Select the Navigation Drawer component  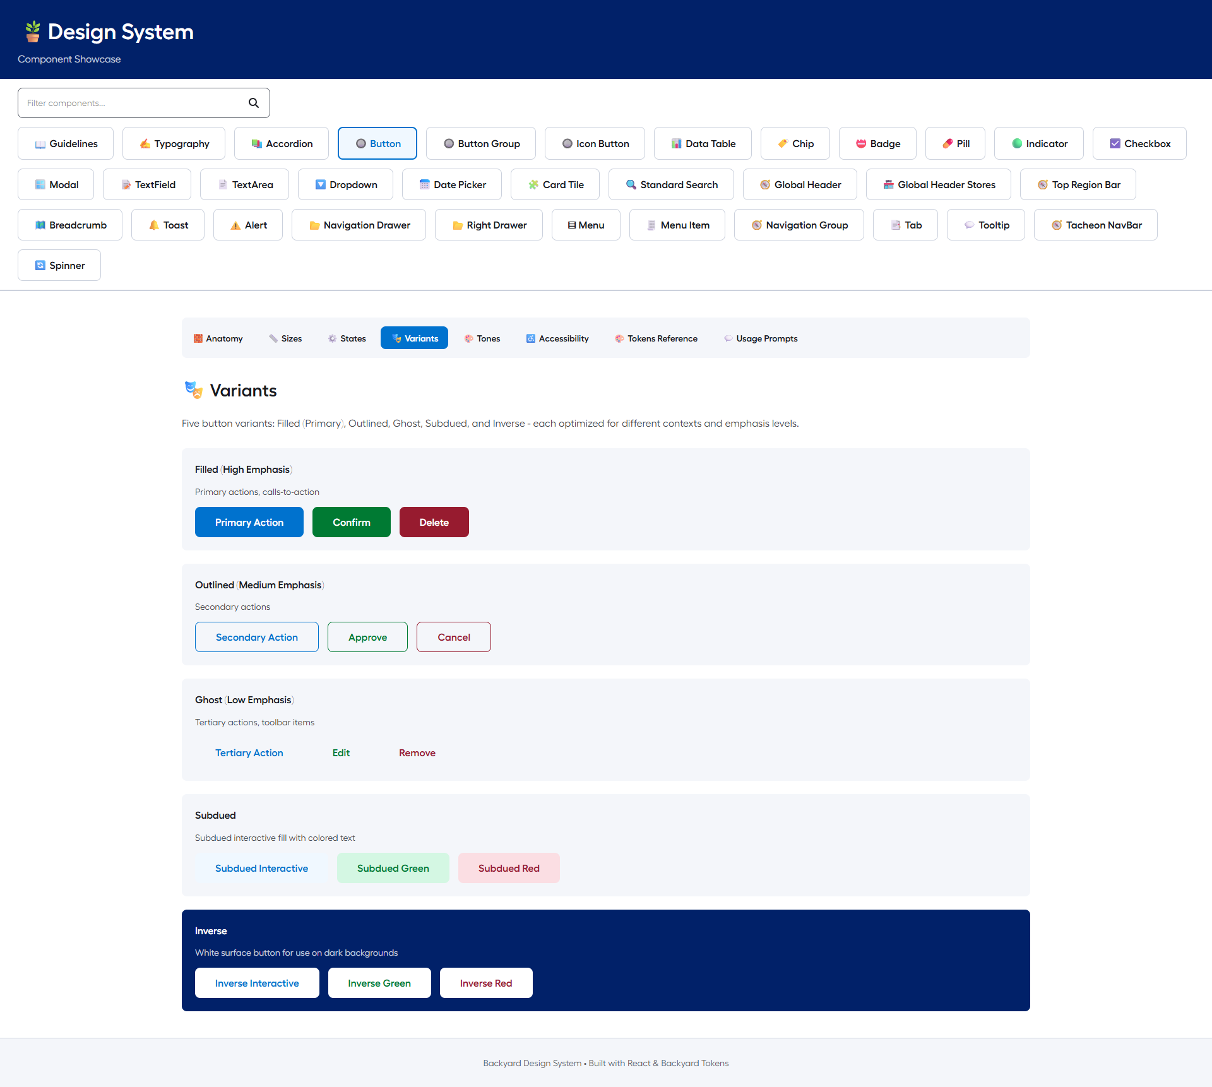[x=359, y=225]
